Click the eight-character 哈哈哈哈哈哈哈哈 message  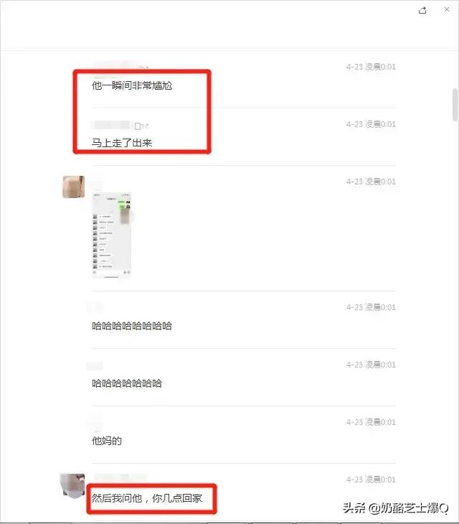point(132,326)
